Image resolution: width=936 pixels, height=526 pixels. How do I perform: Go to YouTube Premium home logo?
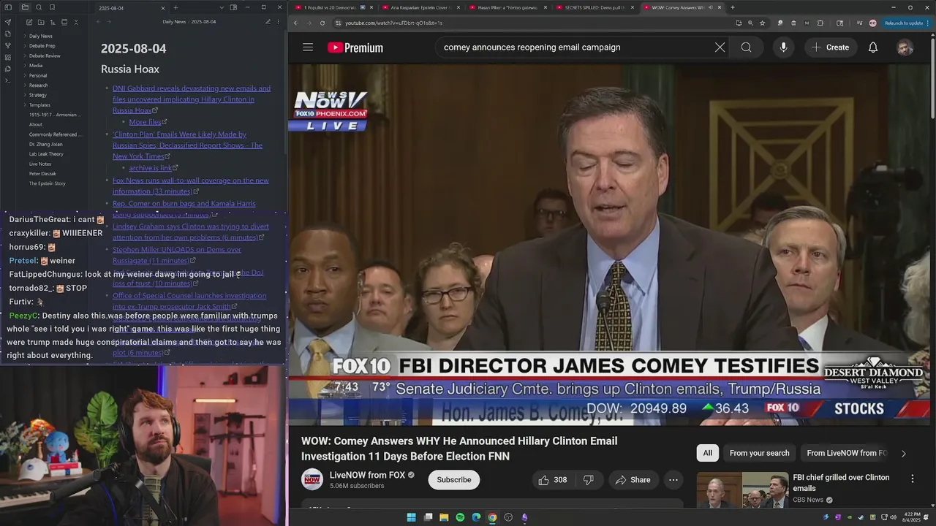355,47
